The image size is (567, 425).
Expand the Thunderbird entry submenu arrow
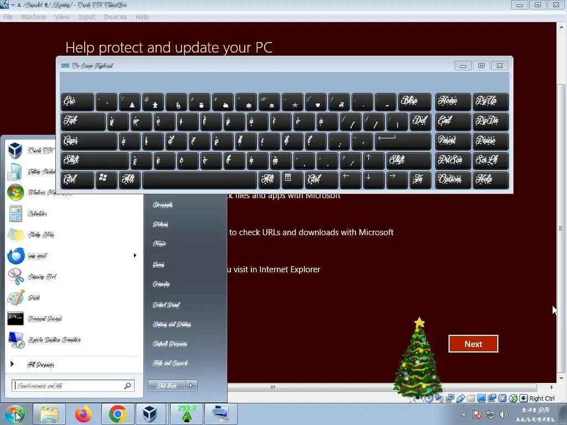click(x=135, y=256)
